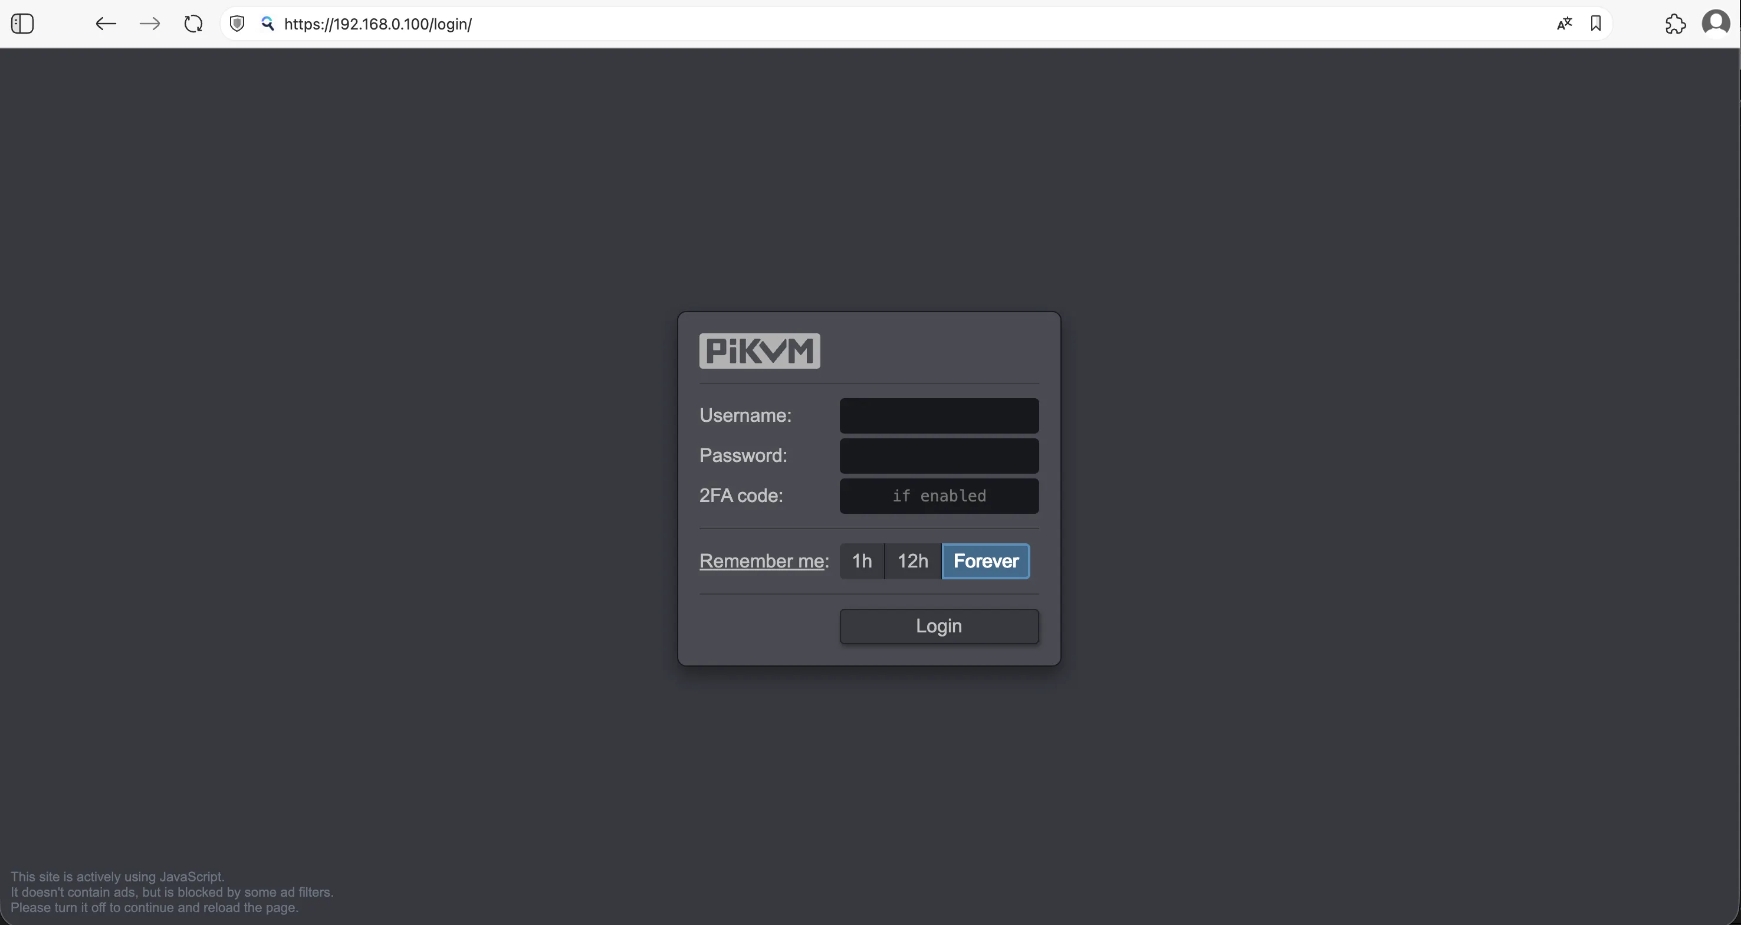Focus the 2FA code field
1741x925 pixels.
pyautogui.click(x=939, y=496)
